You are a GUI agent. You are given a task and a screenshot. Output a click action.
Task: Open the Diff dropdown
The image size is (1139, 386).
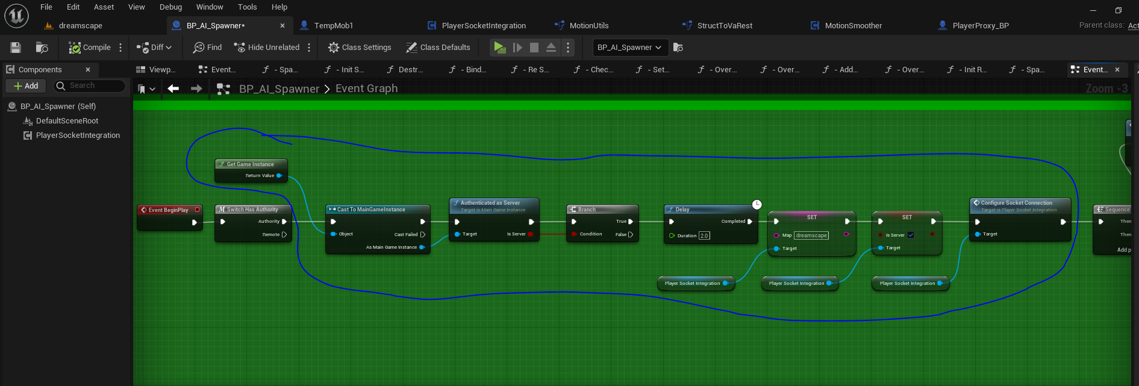click(x=154, y=48)
